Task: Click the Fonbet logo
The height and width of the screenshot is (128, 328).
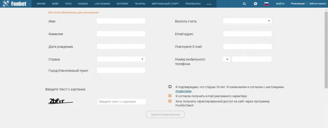Action: pos(15,4)
